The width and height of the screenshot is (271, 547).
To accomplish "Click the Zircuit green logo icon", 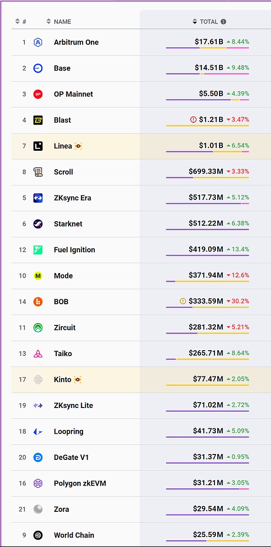I will click(38, 328).
